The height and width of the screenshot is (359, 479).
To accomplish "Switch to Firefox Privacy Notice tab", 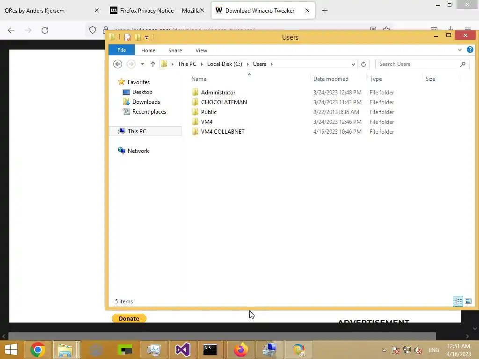I will point(157,10).
